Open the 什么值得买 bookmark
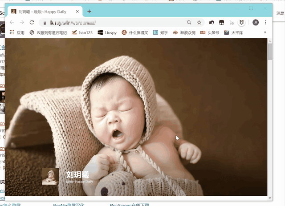 coord(135,32)
